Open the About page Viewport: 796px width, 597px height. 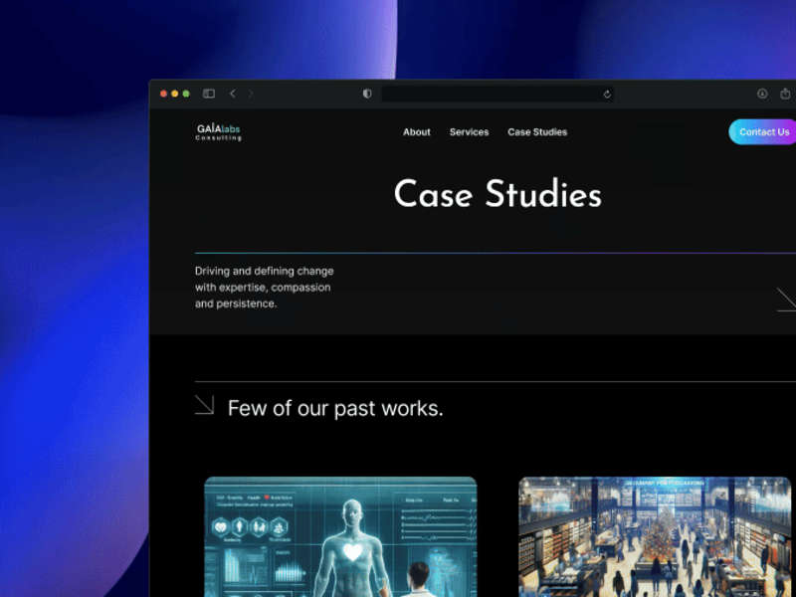tap(416, 132)
